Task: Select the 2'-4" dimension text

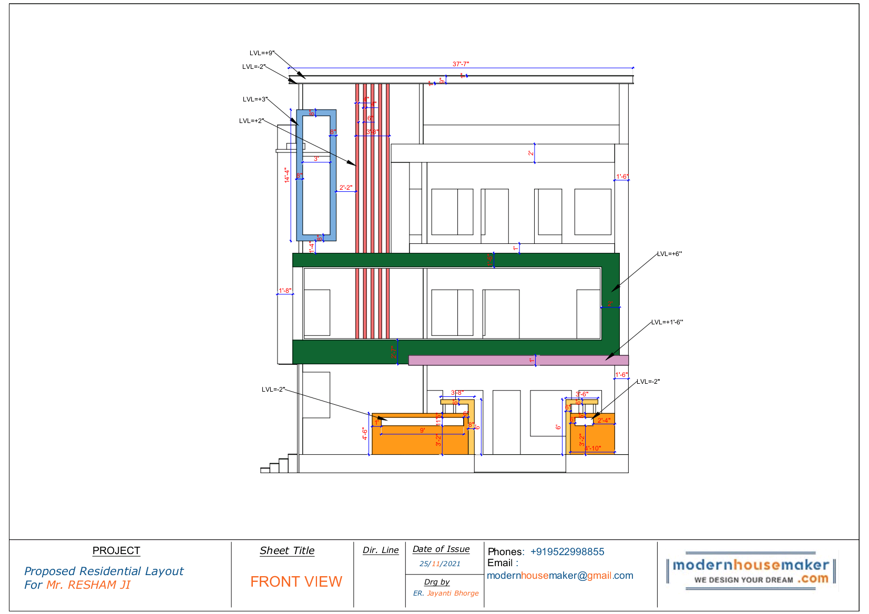Action: (x=604, y=421)
